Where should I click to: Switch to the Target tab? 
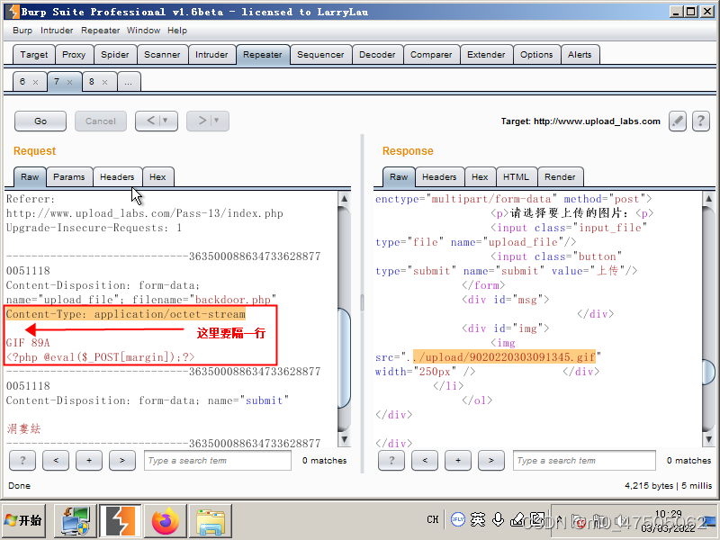click(x=34, y=55)
